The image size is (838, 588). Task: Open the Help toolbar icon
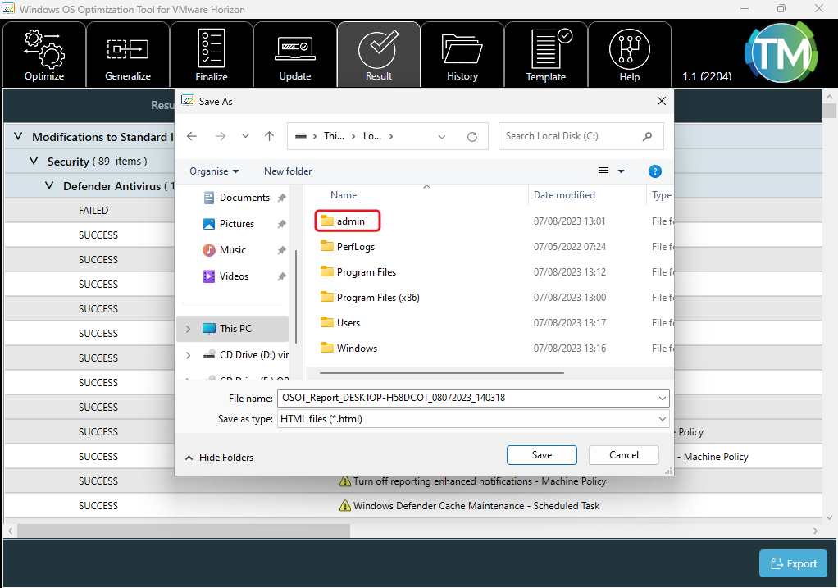pos(630,55)
